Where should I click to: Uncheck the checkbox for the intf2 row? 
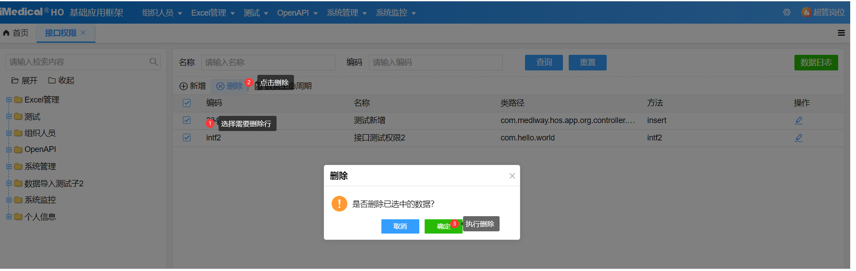186,138
